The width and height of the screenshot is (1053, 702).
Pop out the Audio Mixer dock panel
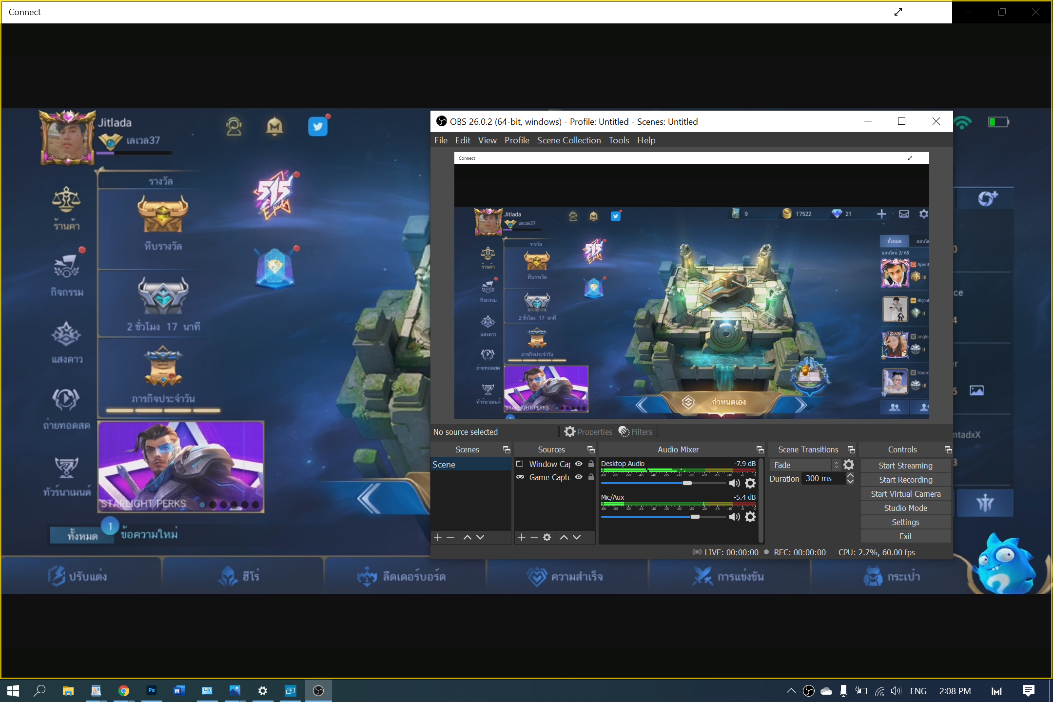tap(760, 449)
